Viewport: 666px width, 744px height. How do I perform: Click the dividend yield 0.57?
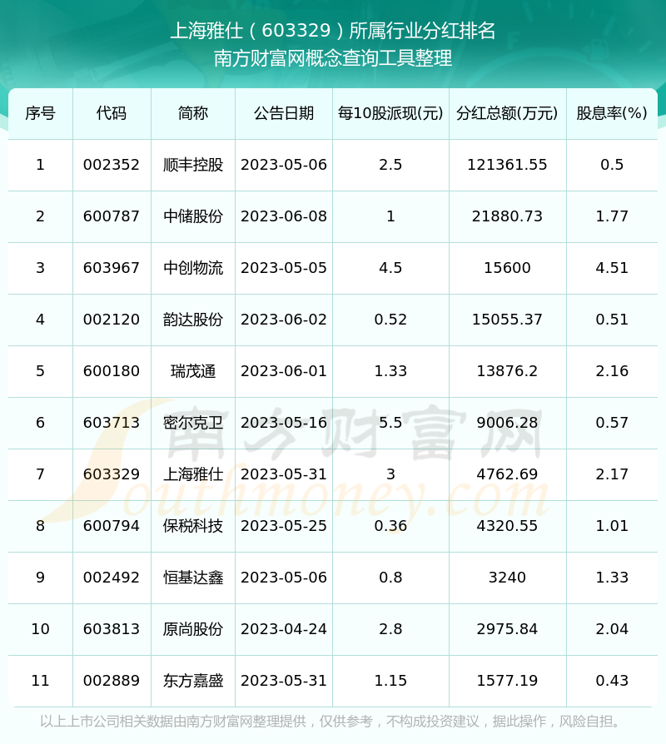point(612,423)
